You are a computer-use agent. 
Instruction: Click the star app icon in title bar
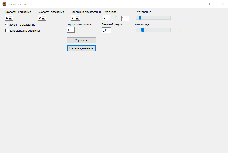(4, 4)
